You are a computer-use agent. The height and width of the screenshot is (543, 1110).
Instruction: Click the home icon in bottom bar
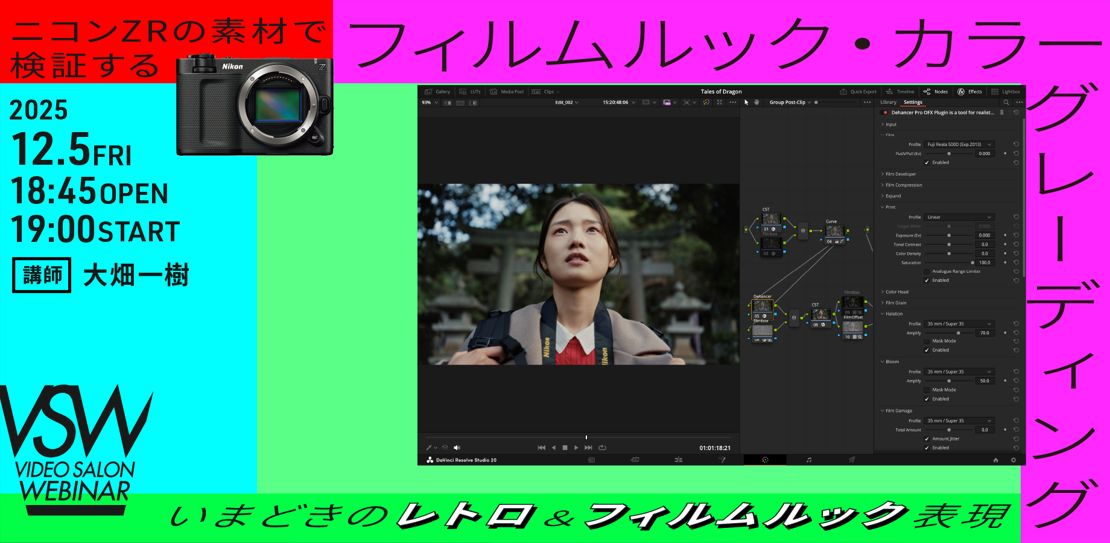click(x=995, y=460)
